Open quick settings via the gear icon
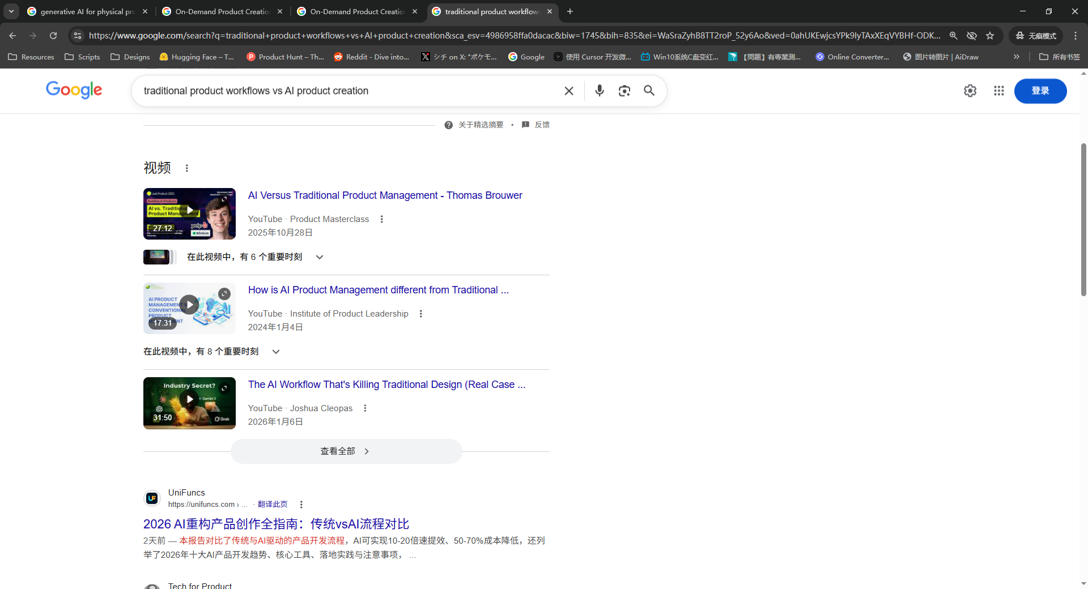 point(970,91)
